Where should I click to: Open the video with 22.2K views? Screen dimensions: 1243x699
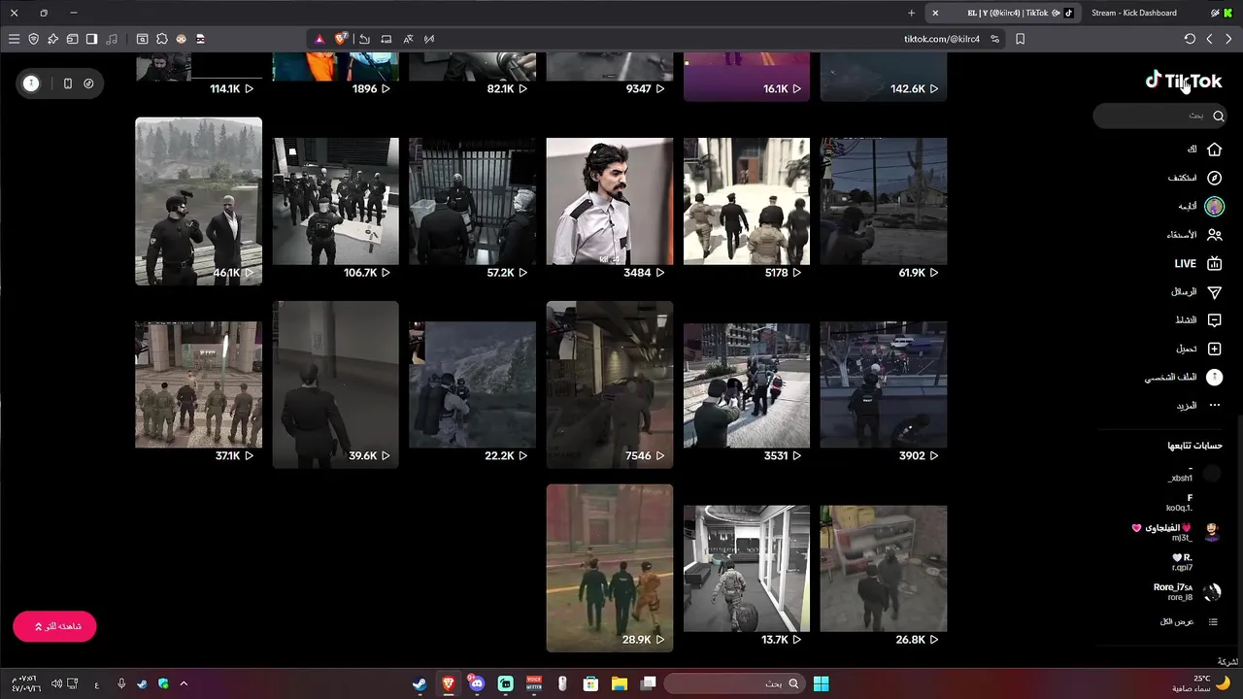coord(472,384)
